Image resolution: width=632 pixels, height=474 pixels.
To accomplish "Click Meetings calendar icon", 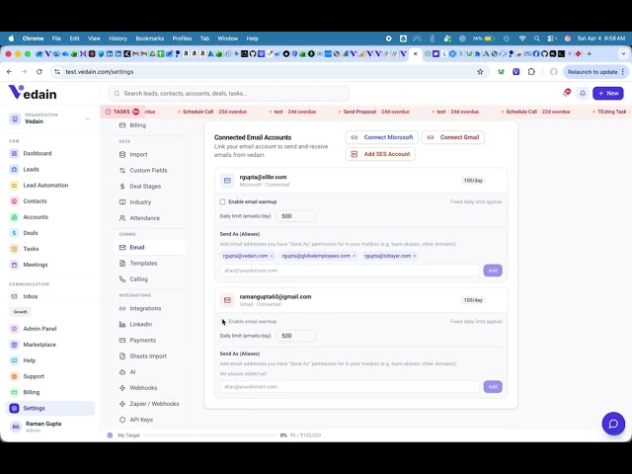I will [14, 265].
